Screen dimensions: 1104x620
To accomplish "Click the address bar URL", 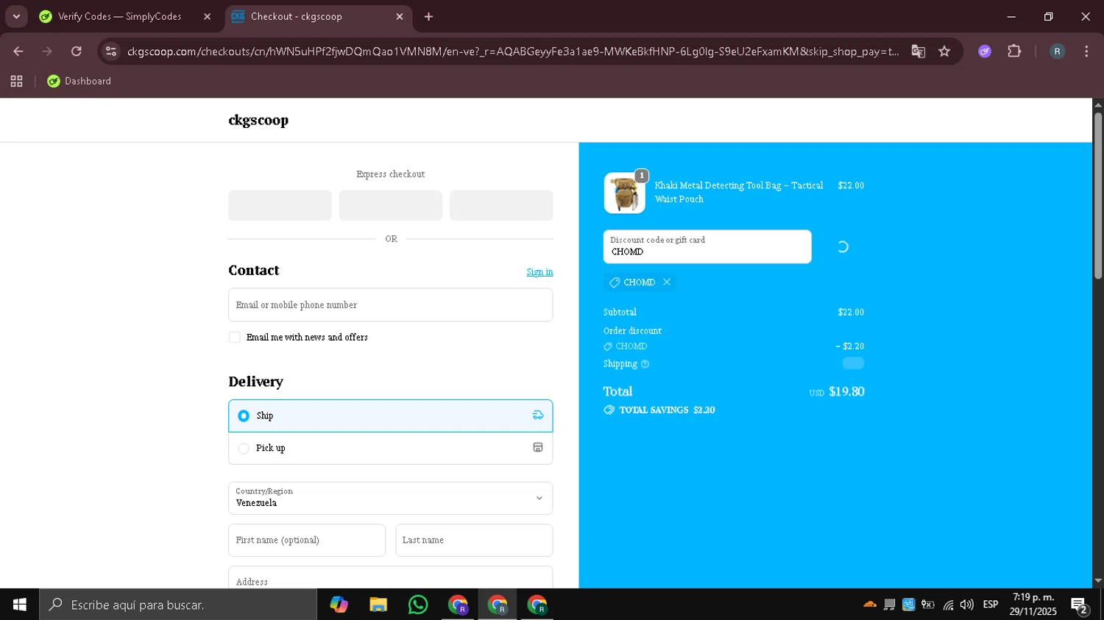I will coord(512,51).
